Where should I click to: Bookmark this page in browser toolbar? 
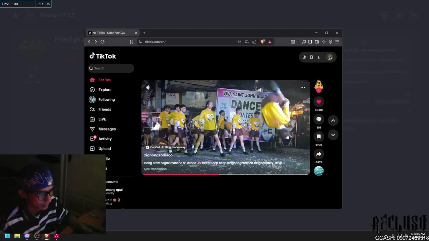(x=131, y=42)
